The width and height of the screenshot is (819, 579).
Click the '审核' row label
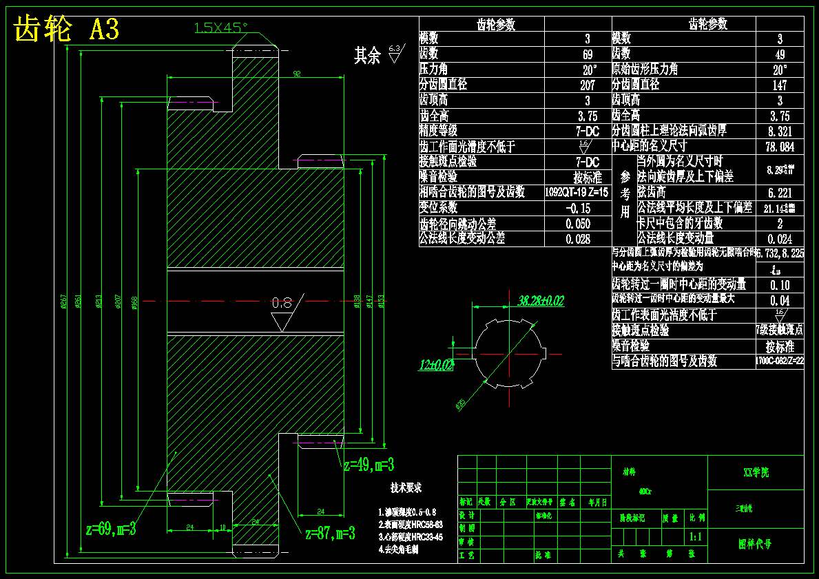[467, 543]
